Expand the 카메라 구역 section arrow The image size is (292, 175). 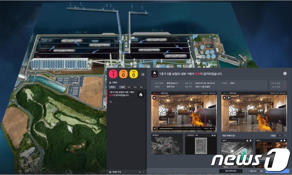point(143,172)
